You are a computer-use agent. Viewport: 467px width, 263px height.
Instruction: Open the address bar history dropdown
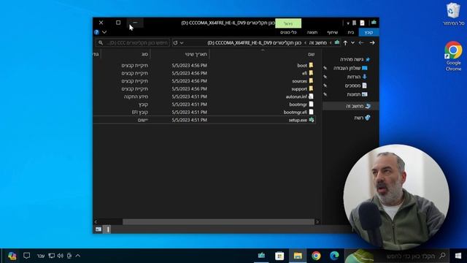coord(182,43)
